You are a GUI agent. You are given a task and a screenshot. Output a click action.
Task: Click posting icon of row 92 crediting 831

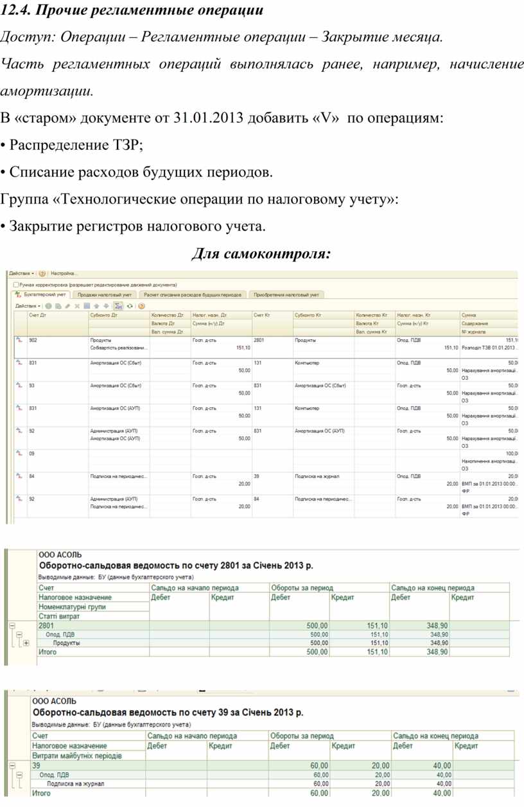(x=19, y=430)
